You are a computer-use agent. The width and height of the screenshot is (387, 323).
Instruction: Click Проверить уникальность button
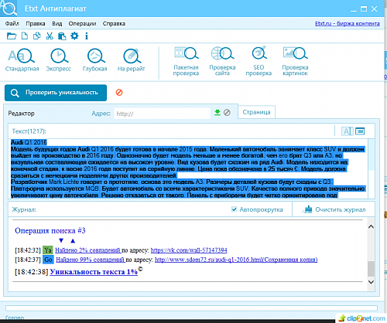click(56, 93)
